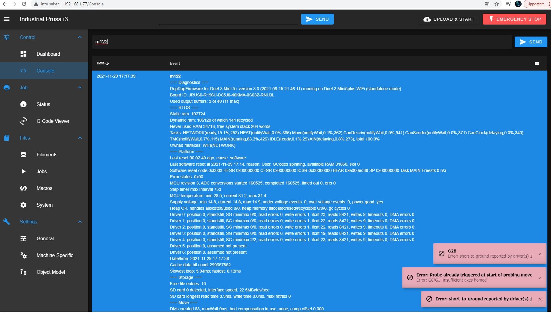Click the translate page icon in address bar
This screenshot has width=551, height=313.
click(487, 4)
